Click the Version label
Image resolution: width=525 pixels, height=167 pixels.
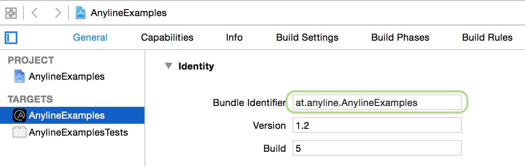point(269,125)
